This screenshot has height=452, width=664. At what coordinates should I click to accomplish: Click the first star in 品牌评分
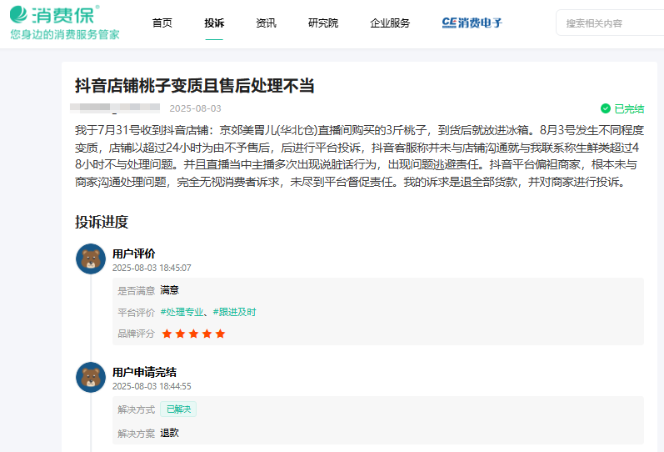(167, 334)
